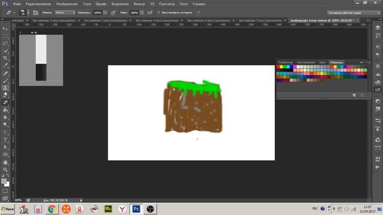Select the Blur tool
The width and height of the screenshot is (383, 215).
click(5, 117)
